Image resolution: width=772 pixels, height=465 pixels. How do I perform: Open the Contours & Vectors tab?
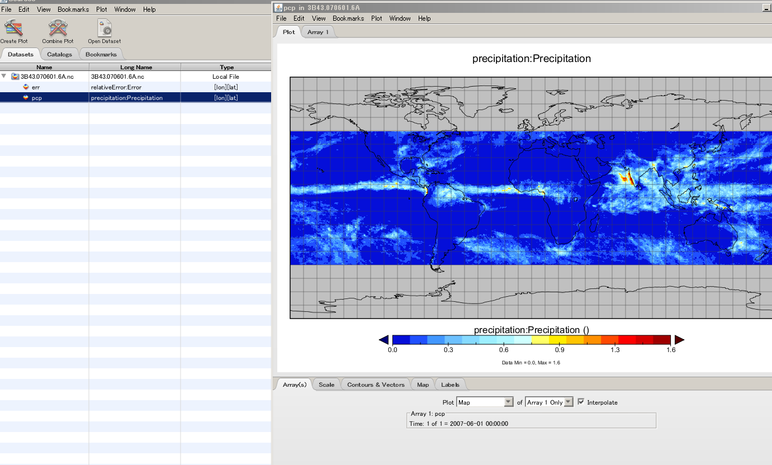click(x=376, y=385)
